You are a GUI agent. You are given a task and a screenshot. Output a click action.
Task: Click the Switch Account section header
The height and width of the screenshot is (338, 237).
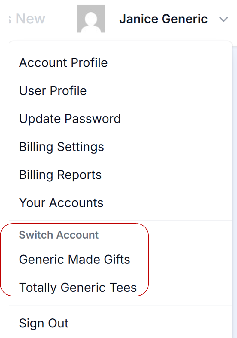pyautogui.click(x=59, y=235)
